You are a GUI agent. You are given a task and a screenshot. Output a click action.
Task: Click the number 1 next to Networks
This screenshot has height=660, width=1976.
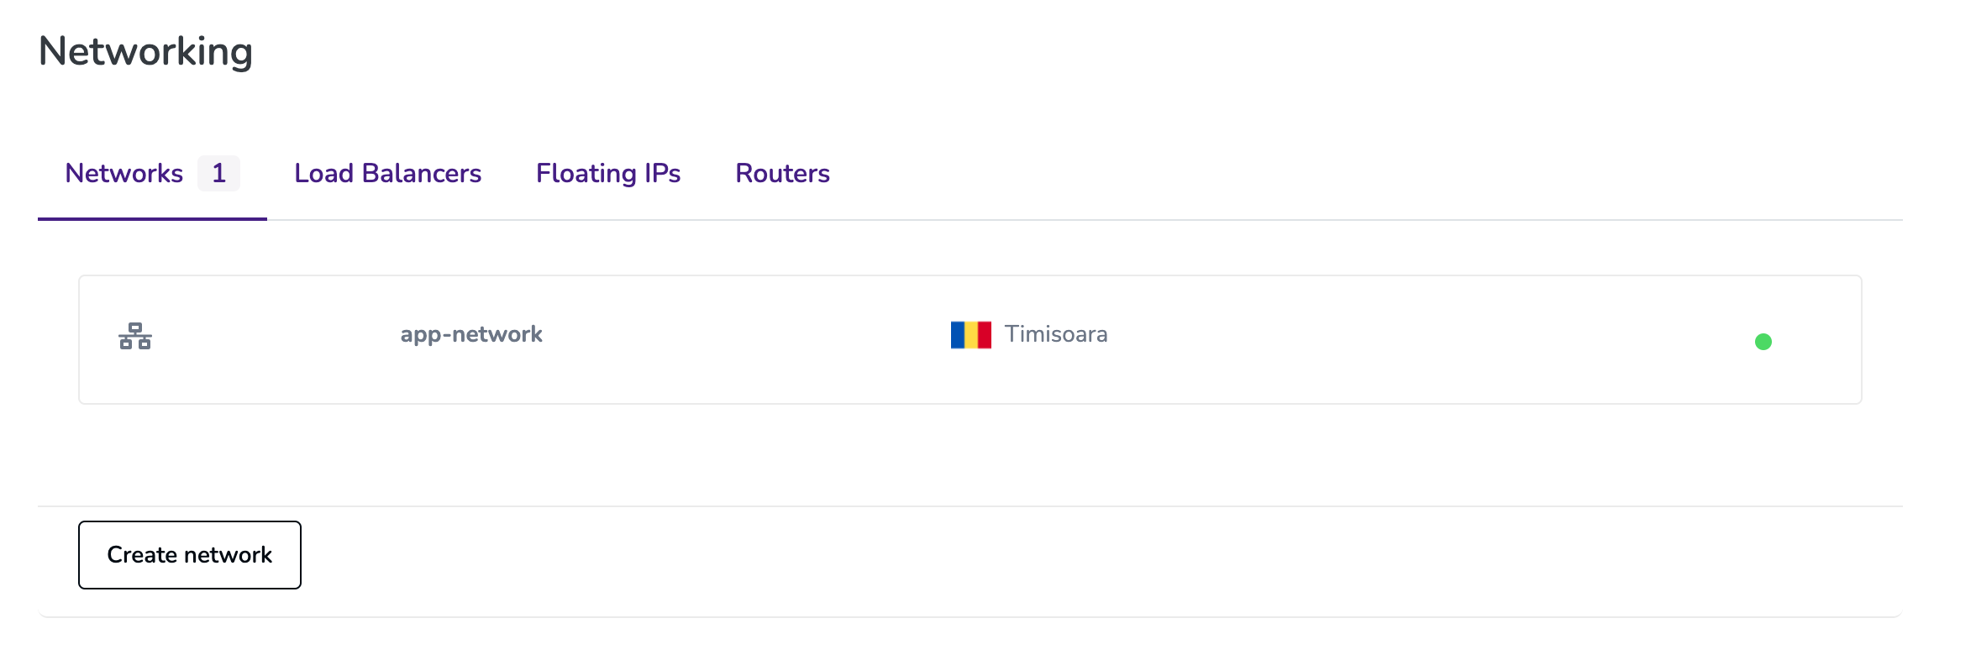(x=218, y=174)
